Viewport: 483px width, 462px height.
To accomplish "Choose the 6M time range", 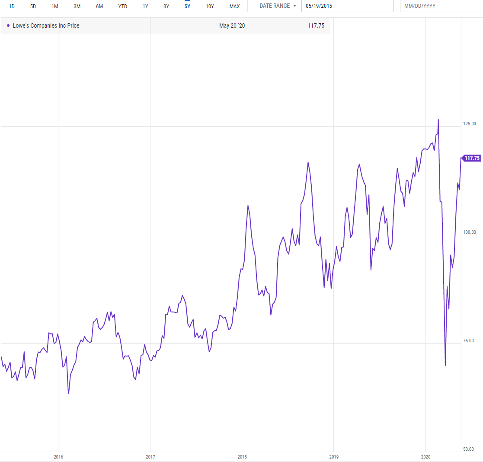I will 99,6.
